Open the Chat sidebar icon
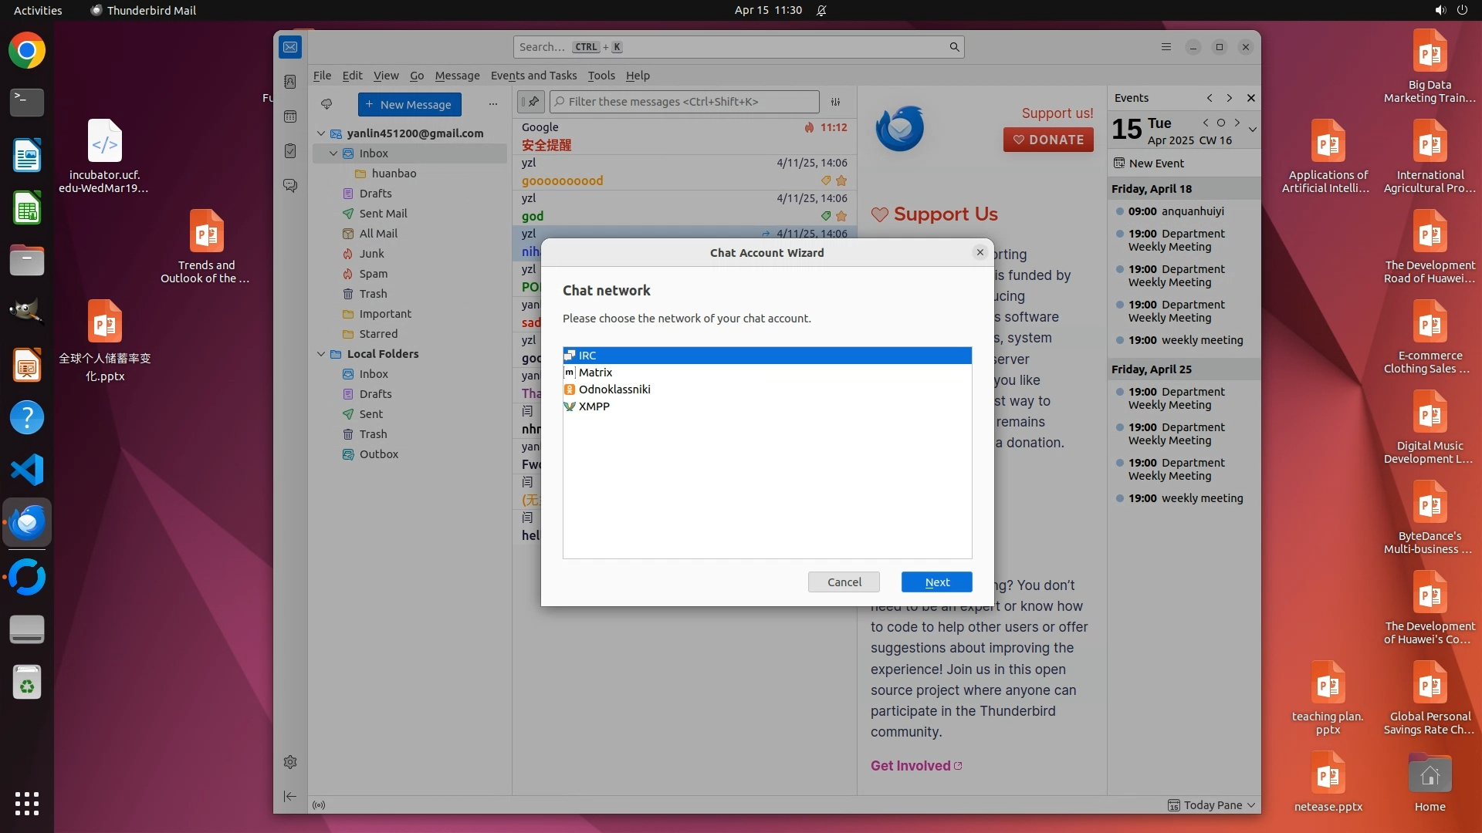1482x833 pixels. (290, 186)
